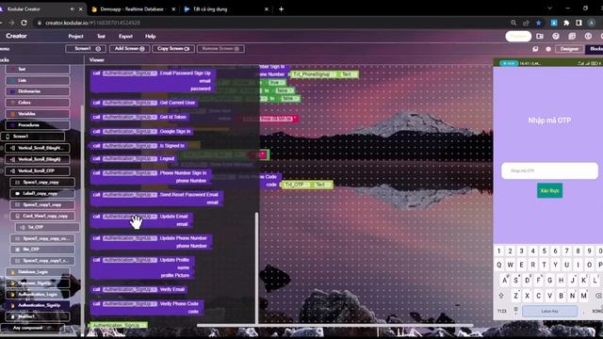This screenshot has width=603, height=339.
Task: Tap the Laban Key spacebar on keyboard
Action: click(x=549, y=311)
